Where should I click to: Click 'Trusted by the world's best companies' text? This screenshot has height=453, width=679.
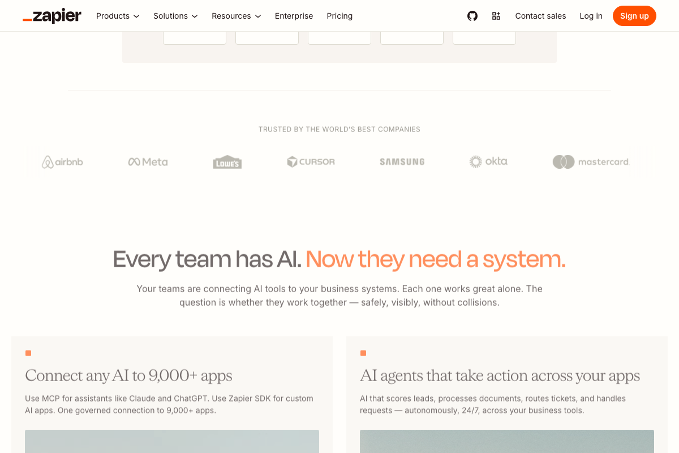[x=339, y=129]
